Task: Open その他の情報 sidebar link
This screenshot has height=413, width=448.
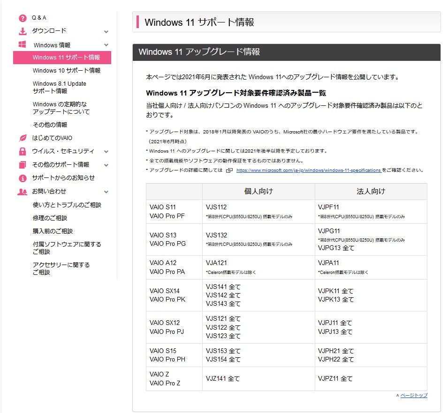Action: coord(50,125)
